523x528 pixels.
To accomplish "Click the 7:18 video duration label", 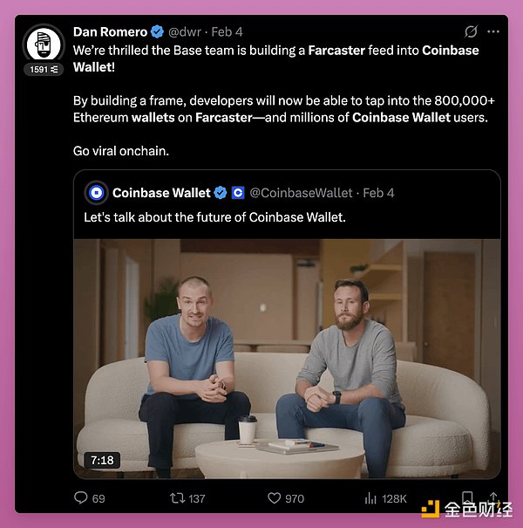I will [x=102, y=460].
